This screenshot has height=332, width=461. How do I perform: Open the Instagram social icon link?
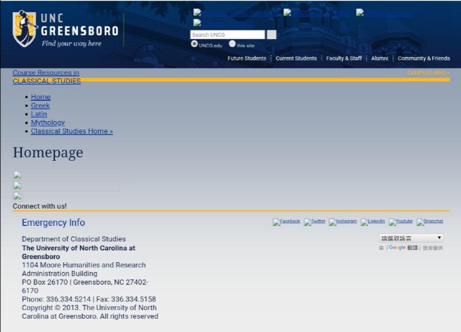point(343,222)
